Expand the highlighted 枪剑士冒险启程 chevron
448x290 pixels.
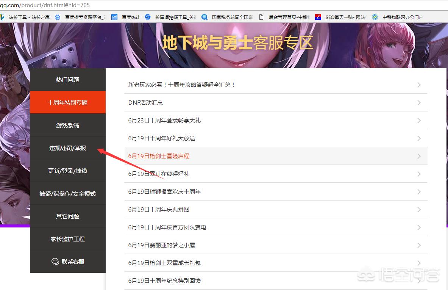point(419,156)
